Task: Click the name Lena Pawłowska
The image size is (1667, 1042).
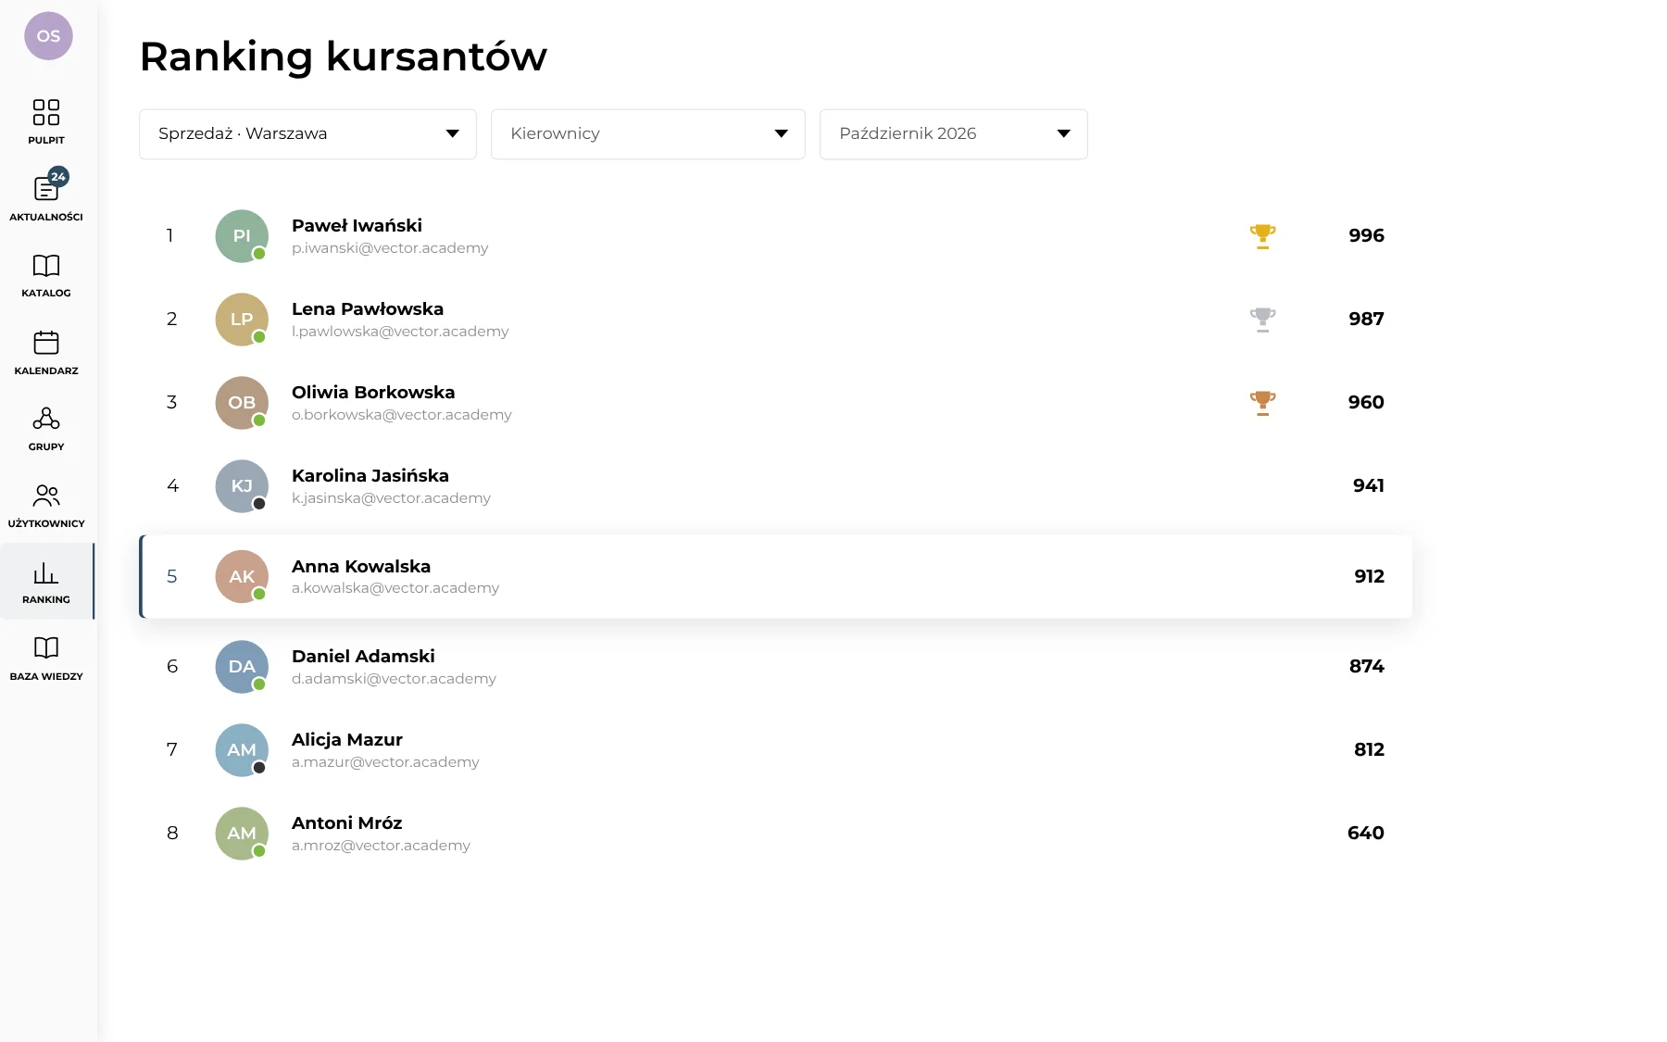Action: [368, 309]
